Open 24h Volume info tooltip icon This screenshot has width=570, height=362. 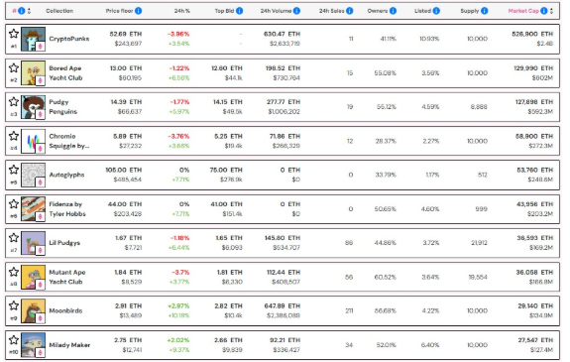pos(297,11)
